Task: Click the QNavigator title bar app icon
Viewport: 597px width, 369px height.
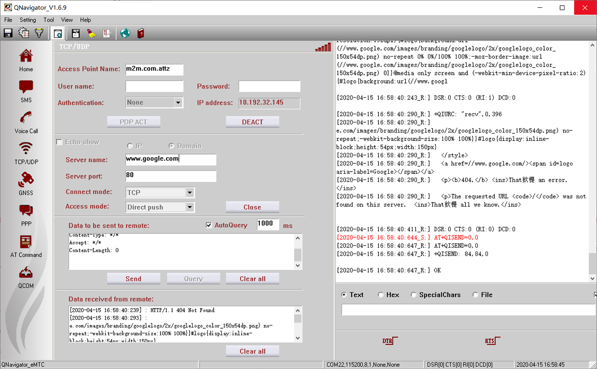Action: [x=7, y=7]
